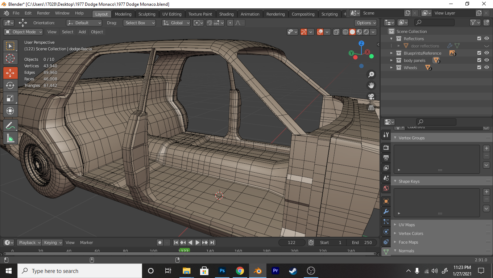Select the Rotate tool
Image resolution: width=493 pixels, height=278 pixels.
10,85
